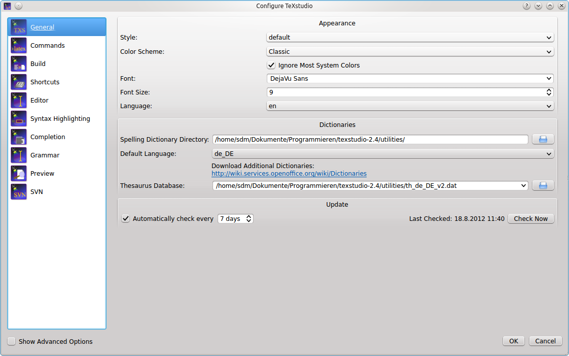
Task: Click the Editor cursor icon
Action: tap(19, 100)
